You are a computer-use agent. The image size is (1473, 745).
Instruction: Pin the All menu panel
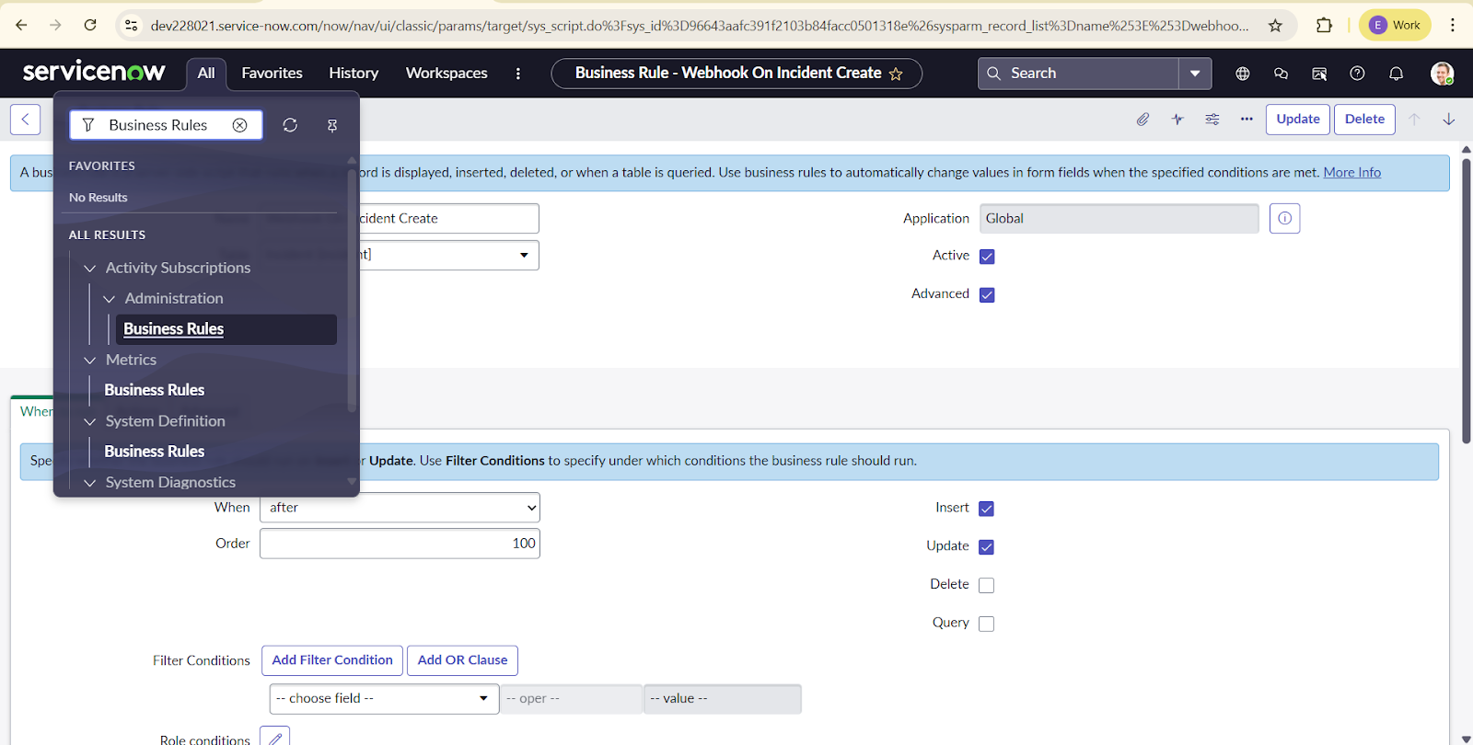332,125
